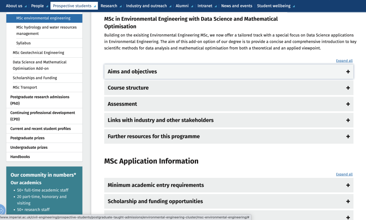The width and height of the screenshot is (366, 220).
Task: Click the arrow next to People
Action: pyautogui.click(x=47, y=6)
